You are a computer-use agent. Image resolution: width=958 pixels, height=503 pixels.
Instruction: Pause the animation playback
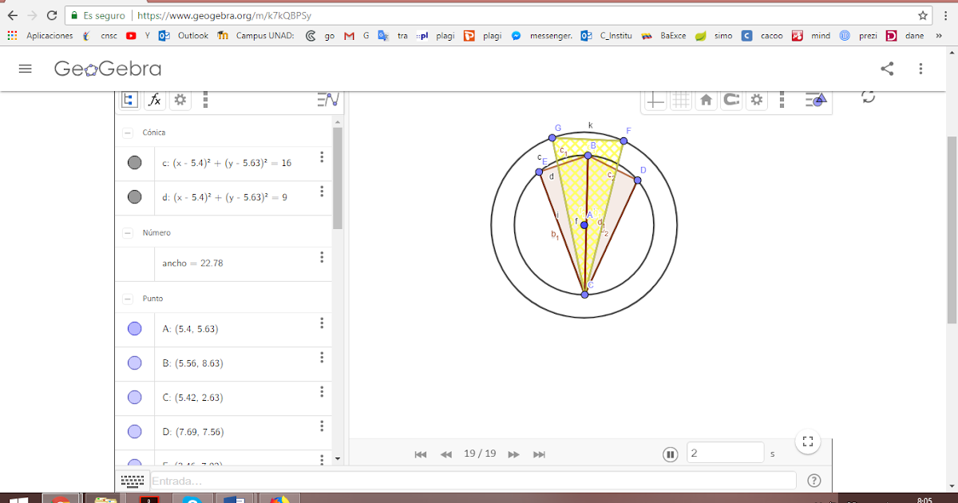click(x=670, y=453)
